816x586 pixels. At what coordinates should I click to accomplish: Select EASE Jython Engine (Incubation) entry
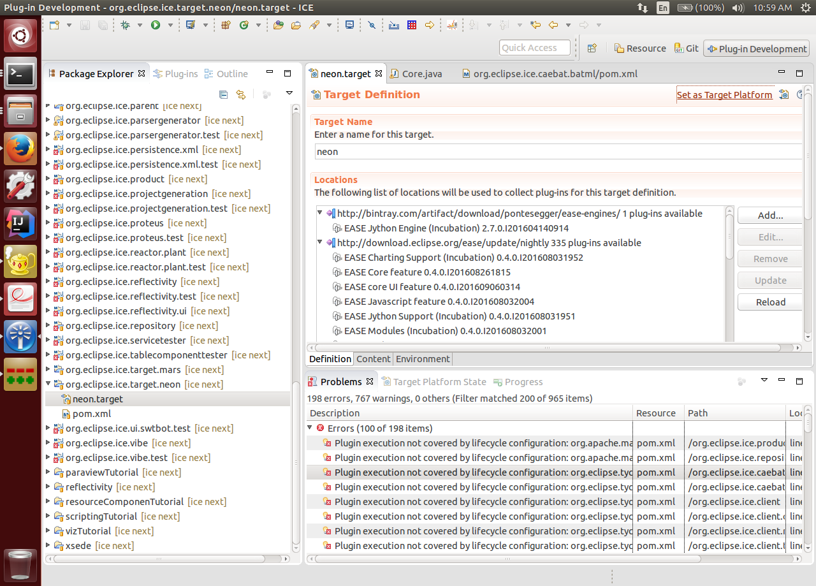tap(450, 228)
